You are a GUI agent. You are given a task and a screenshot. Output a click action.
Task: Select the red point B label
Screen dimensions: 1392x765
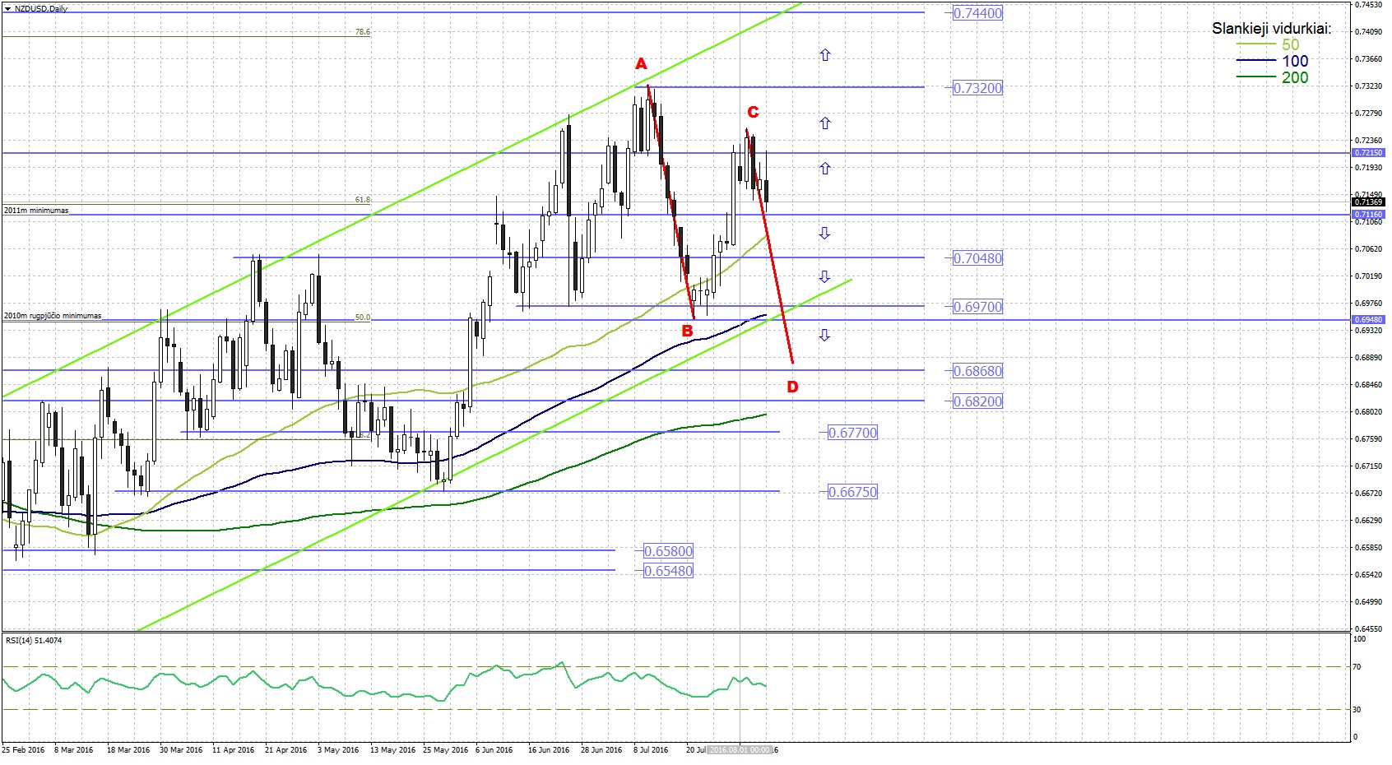click(x=687, y=331)
